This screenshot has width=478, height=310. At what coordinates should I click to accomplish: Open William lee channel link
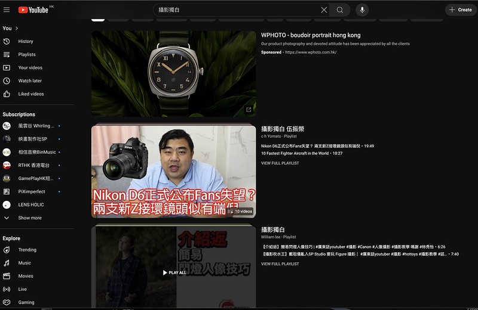271,237
